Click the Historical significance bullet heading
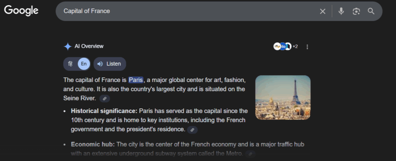The height and width of the screenshot is (161, 396). point(104,111)
